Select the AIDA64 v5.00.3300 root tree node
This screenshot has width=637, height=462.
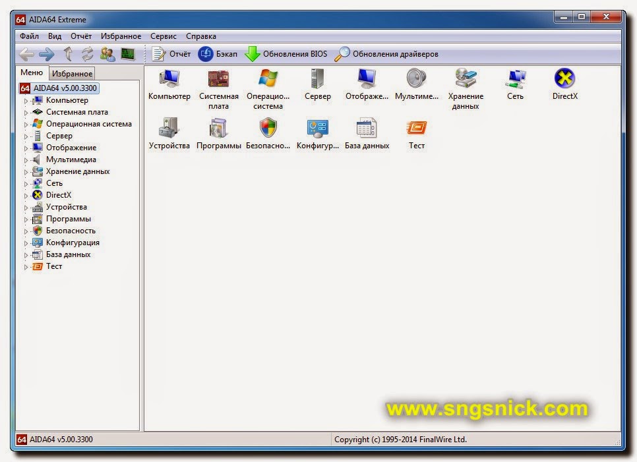click(x=59, y=88)
